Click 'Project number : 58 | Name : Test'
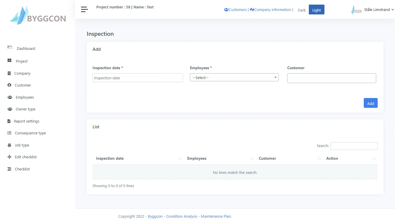Screen dimensions: 395x224 pos(125,7)
